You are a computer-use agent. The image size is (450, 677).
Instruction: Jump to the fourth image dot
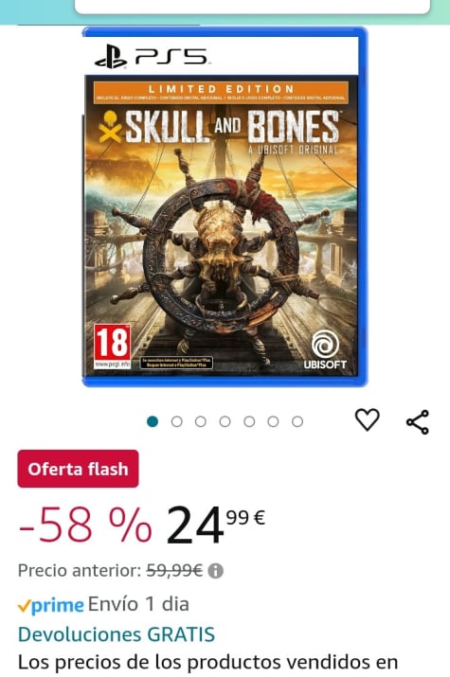(x=225, y=421)
